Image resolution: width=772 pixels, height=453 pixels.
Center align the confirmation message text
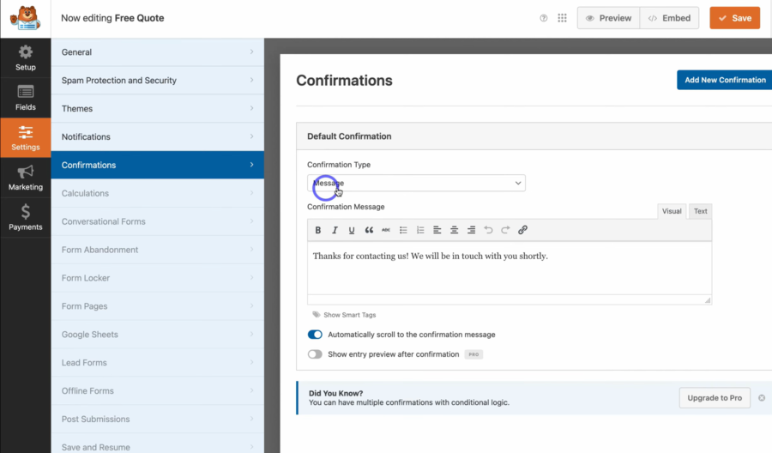click(454, 230)
